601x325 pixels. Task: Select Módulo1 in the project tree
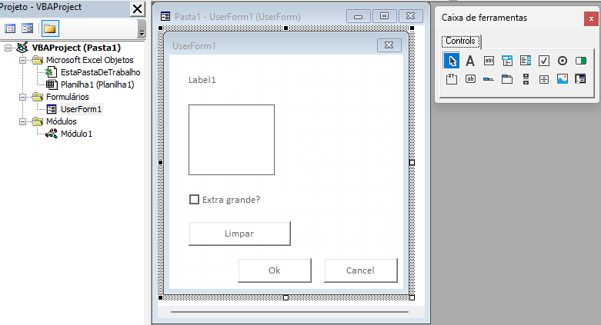pos(76,134)
